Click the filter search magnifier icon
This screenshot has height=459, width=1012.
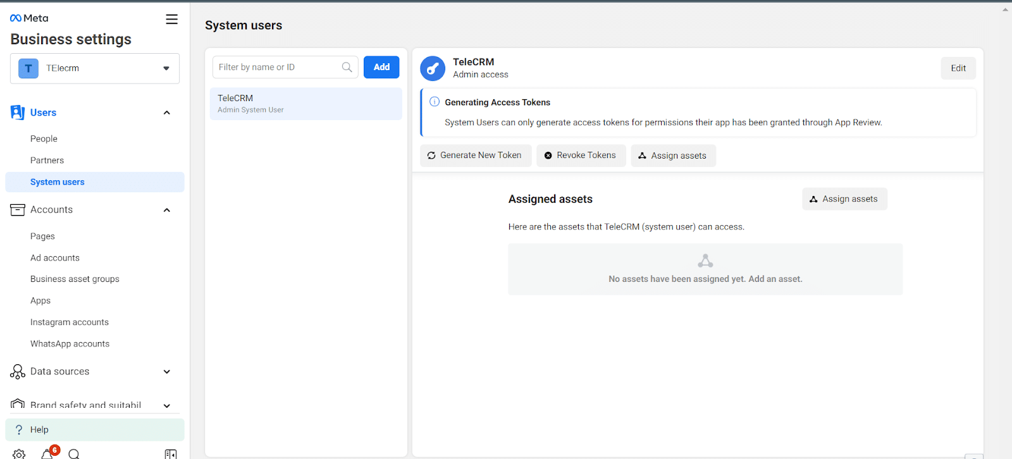point(347,67)
